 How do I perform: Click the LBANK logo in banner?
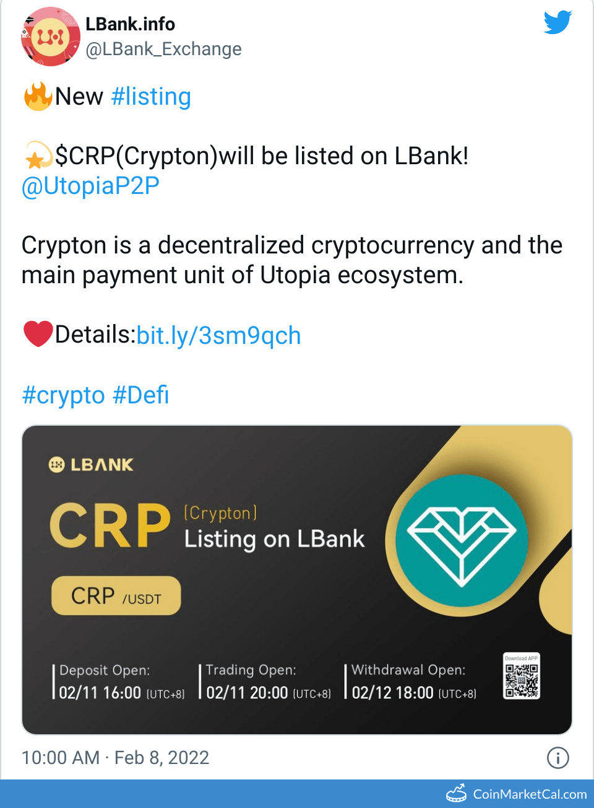click(91, 465)
